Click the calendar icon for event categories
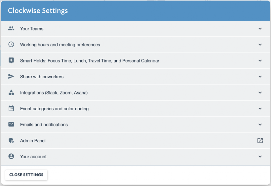 (x=11, y=108)
